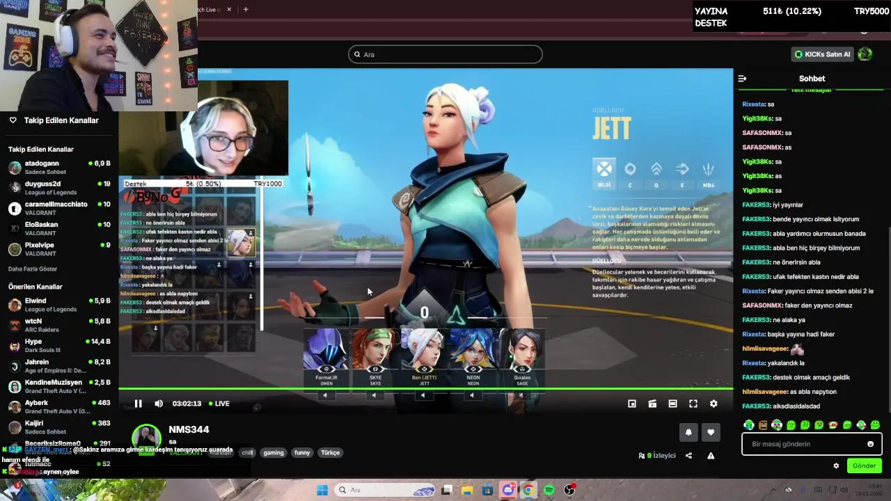Follow the channel with the heart button
The image size is (891, 501).
pyautogui.click(x=711, y=432)
